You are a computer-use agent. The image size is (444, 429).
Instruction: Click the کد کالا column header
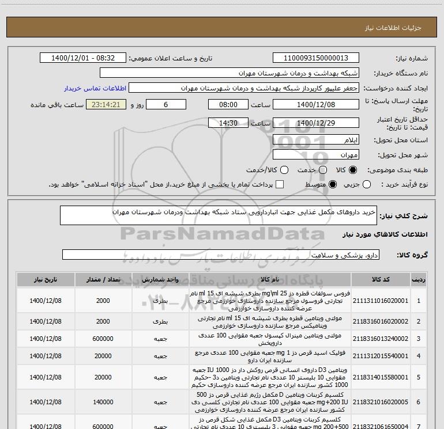point(381,279)
